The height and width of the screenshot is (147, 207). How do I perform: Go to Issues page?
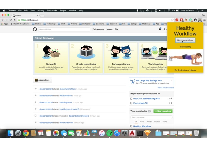(109, 29)
